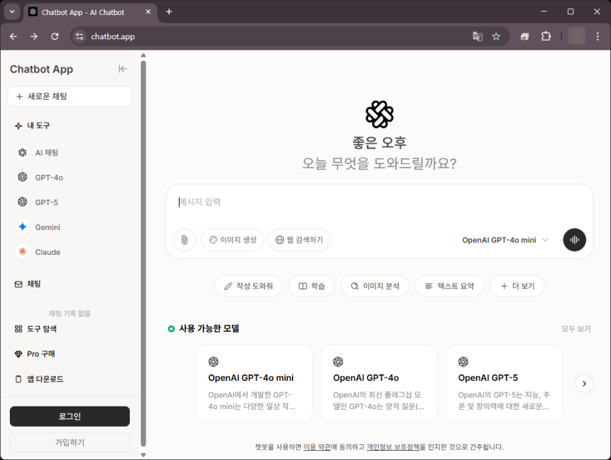Screen dimensions: 611x460
Task: Choose 학습 suggestion chip
Action: coord(311,286)
